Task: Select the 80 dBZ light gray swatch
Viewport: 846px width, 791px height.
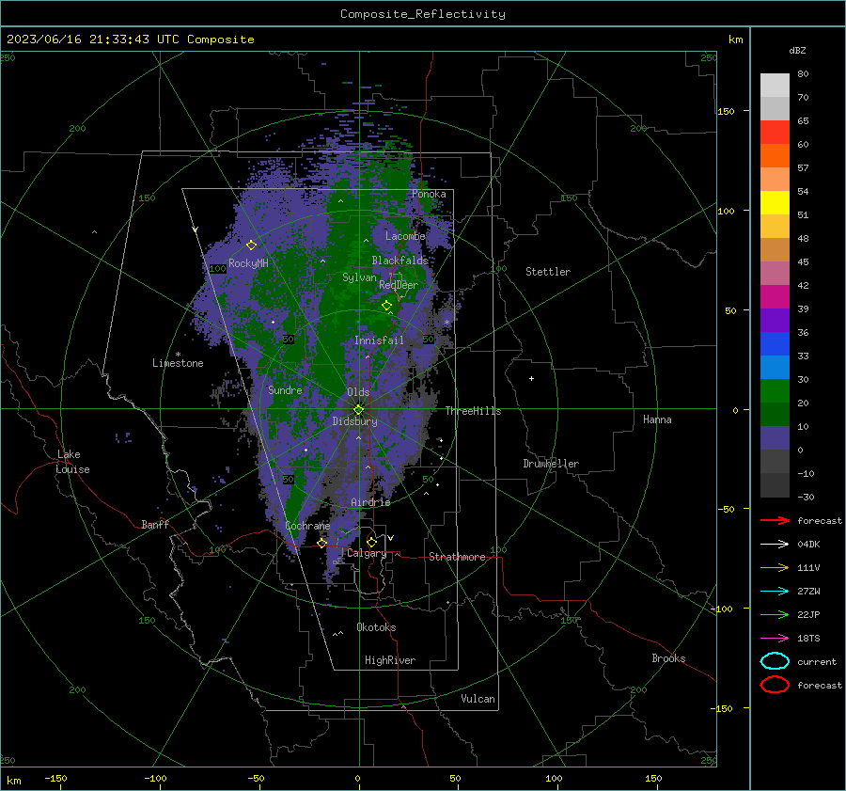Action: coord(775,85)
